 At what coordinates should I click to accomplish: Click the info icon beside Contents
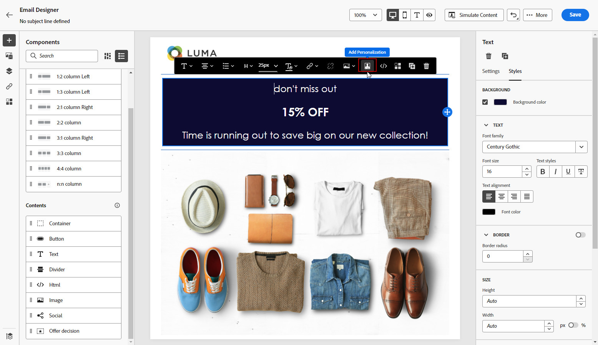(117, 205)
